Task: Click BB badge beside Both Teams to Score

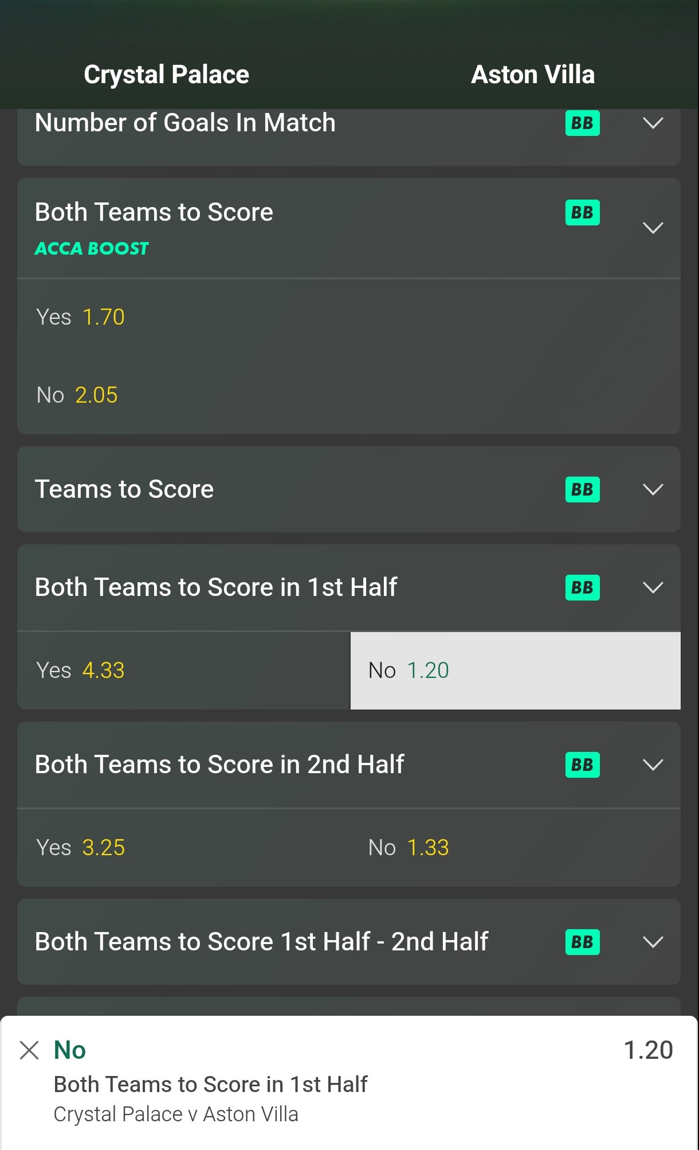Action: (x=582, y=213)
